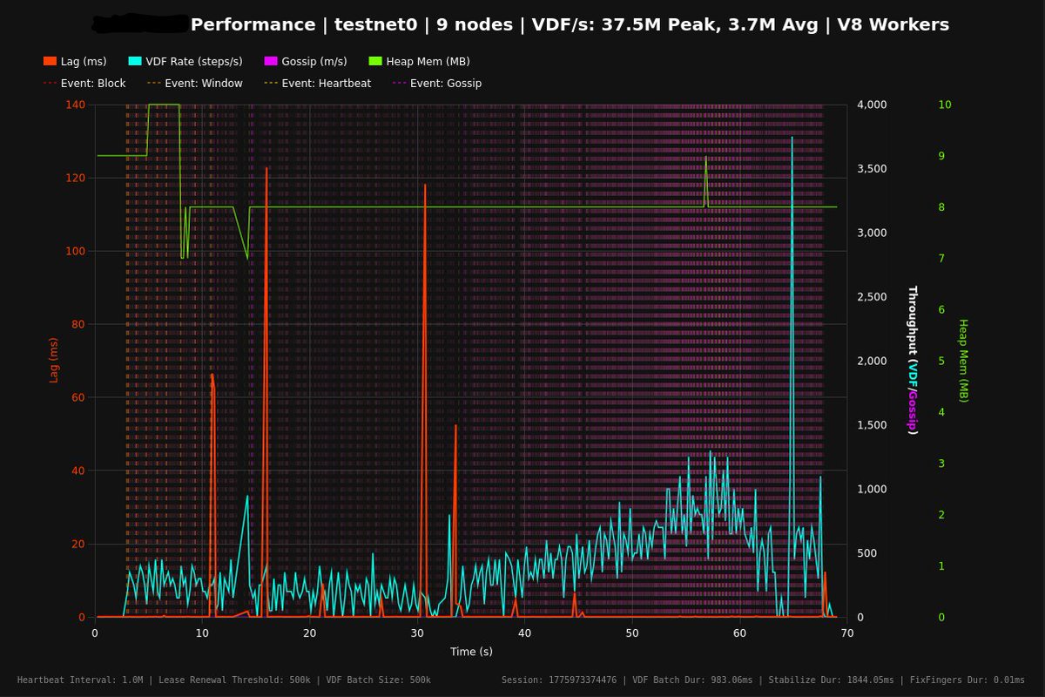Click the '120' tick on Lag axis
Image resolution: width=1045 pixels, height=697 pixels.
coord(76,178)
